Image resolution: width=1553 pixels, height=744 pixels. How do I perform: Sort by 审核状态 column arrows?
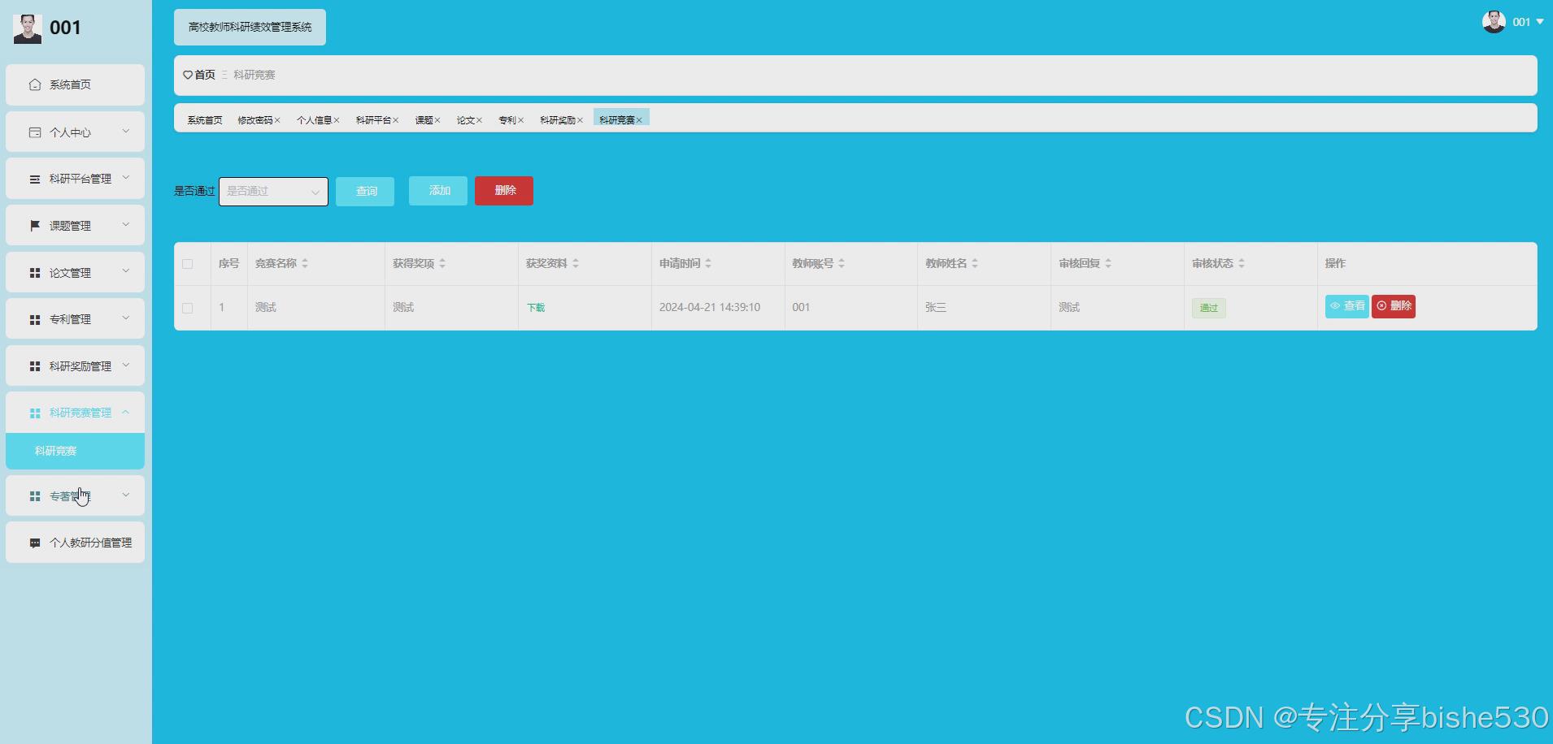pyautogui.click(x=1242, y=264)
